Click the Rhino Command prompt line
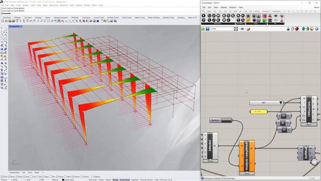321x181 pixels. coord(100,14)
